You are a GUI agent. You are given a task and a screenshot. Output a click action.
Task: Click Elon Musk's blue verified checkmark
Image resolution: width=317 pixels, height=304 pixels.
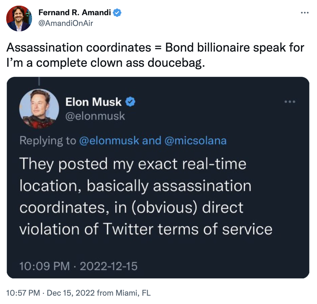(x=130, y=102)
